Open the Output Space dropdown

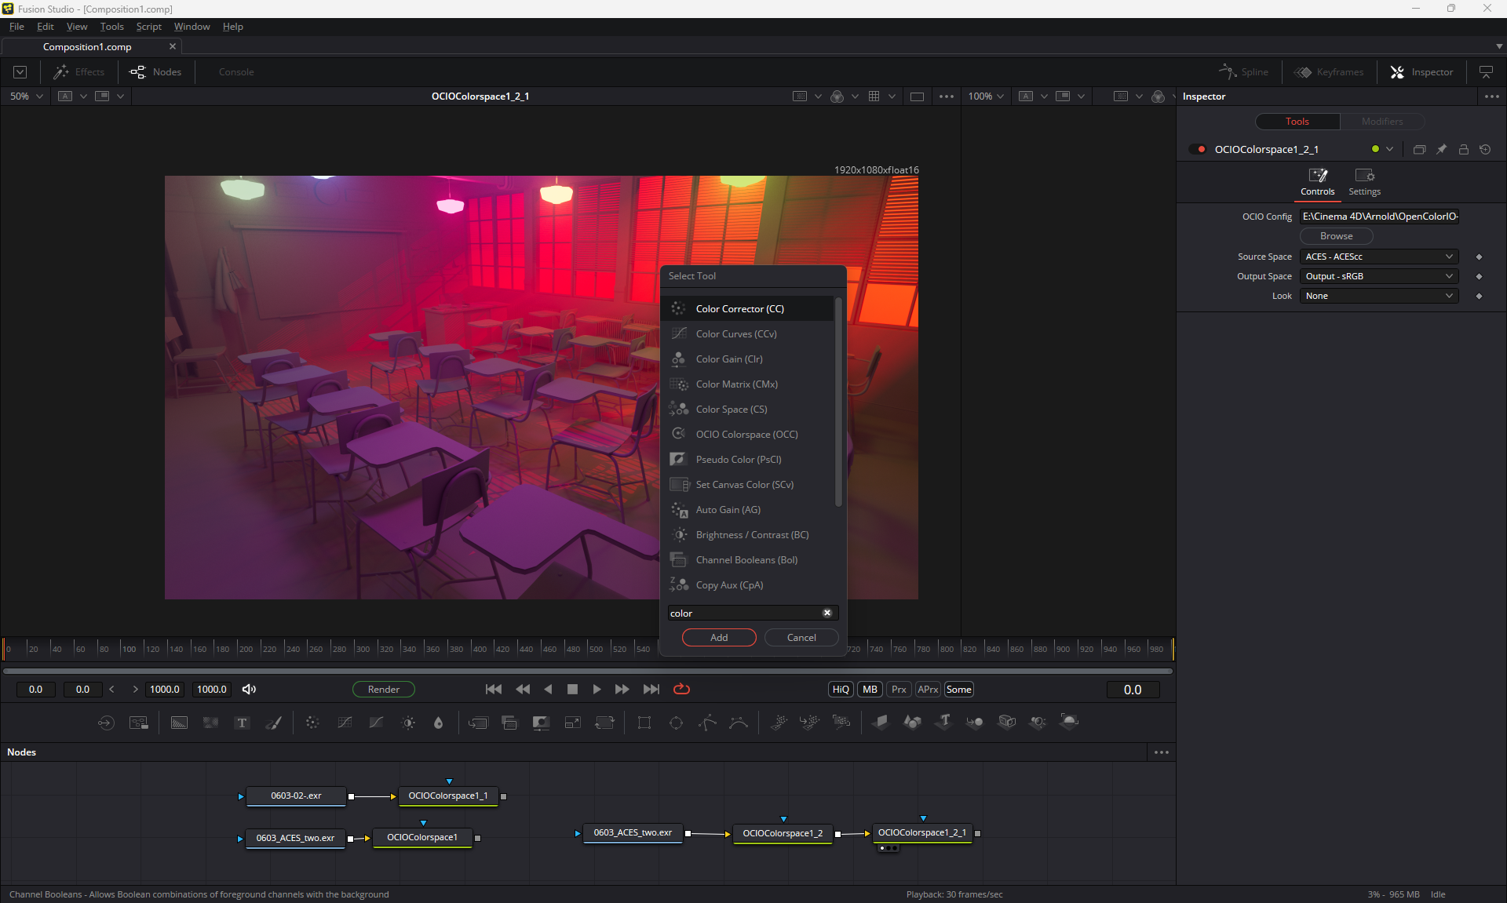pyautogui.click(x=1378, y=276)
